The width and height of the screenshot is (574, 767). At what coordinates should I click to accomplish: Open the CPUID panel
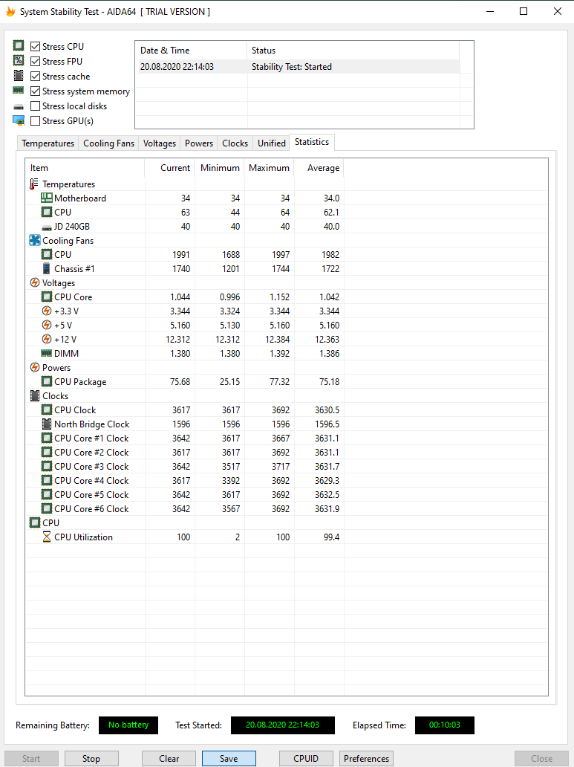[306, 758]
